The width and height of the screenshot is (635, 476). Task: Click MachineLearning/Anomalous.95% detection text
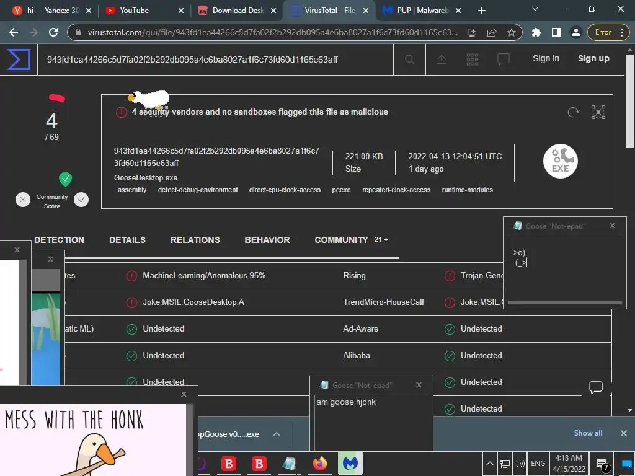tap(204, 276)
